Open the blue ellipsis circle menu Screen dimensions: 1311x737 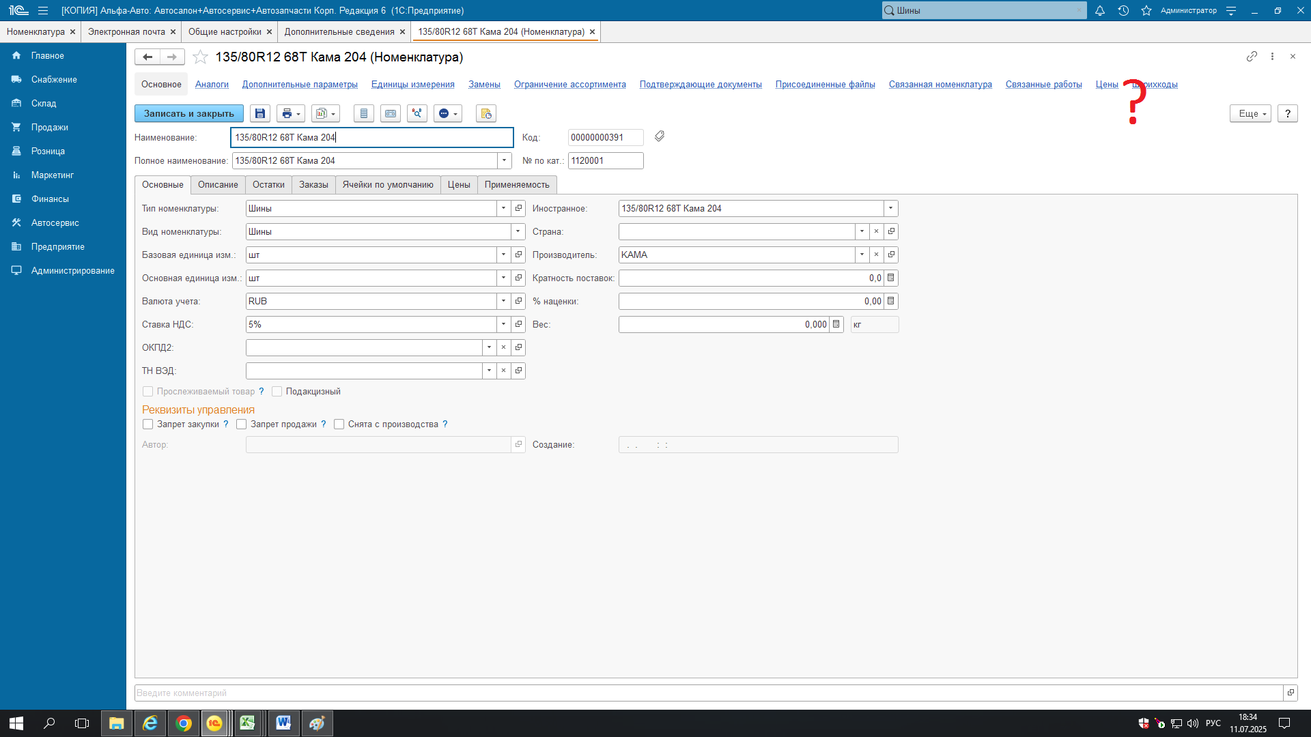(448, 113)
